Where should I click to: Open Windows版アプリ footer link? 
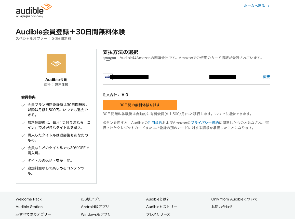pyautogui.click(x=96, y=214)
